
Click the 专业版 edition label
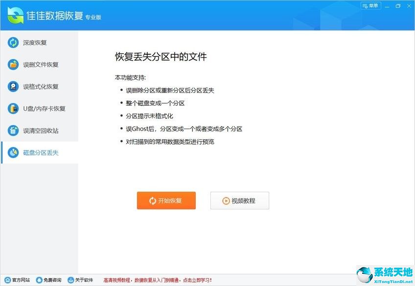93,18
